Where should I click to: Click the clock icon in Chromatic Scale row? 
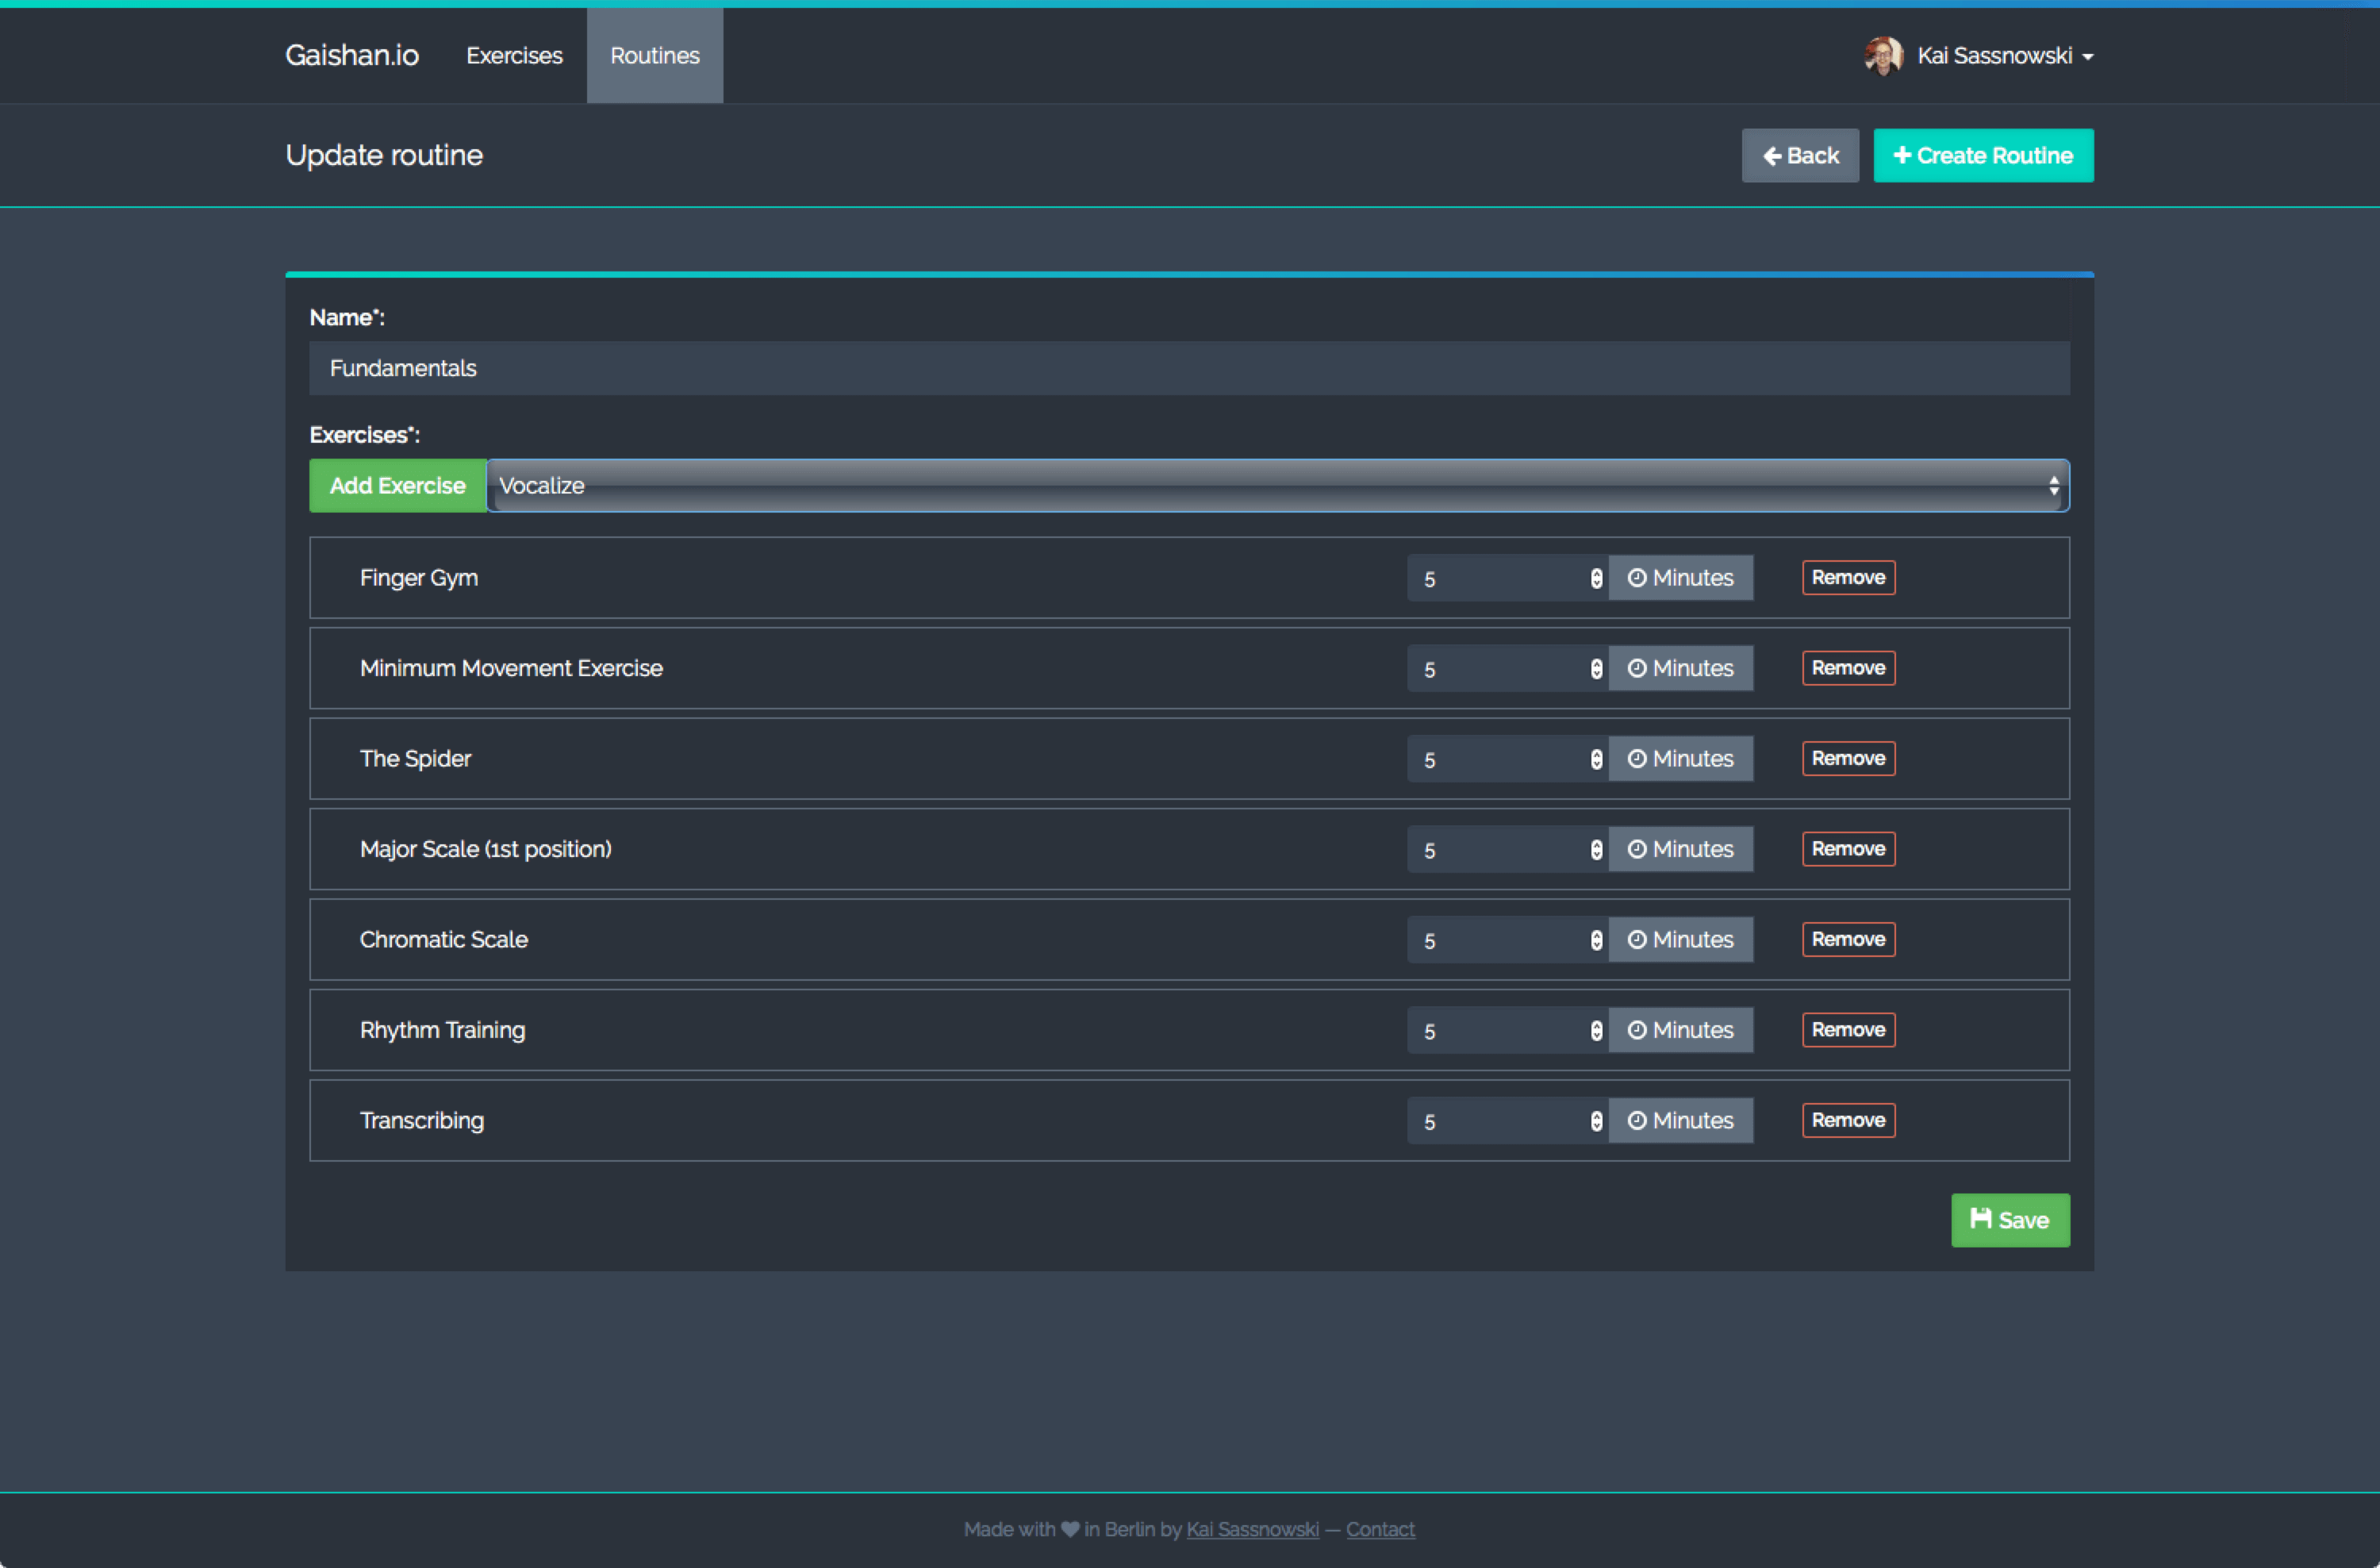[x=1637, y=939]
